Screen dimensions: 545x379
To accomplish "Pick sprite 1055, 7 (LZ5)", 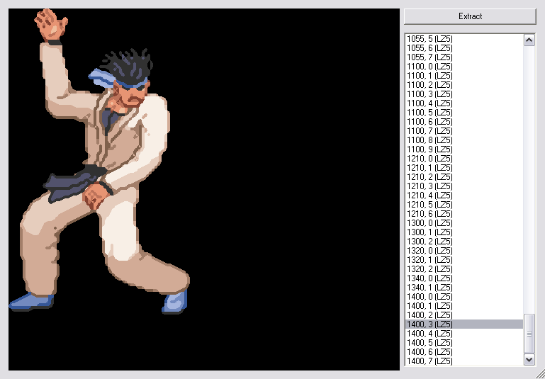I will (x=429, y=57).
